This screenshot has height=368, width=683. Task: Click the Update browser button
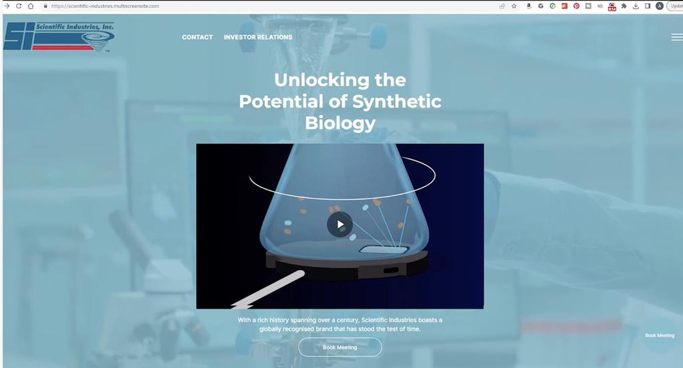pos(675,6)
